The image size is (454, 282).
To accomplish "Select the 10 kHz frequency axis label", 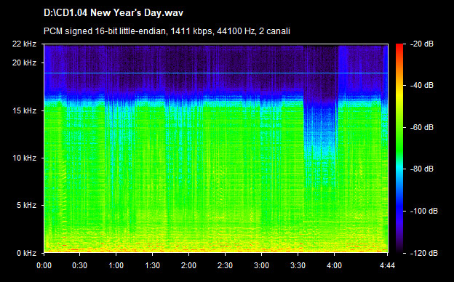I will click(24, 158).
